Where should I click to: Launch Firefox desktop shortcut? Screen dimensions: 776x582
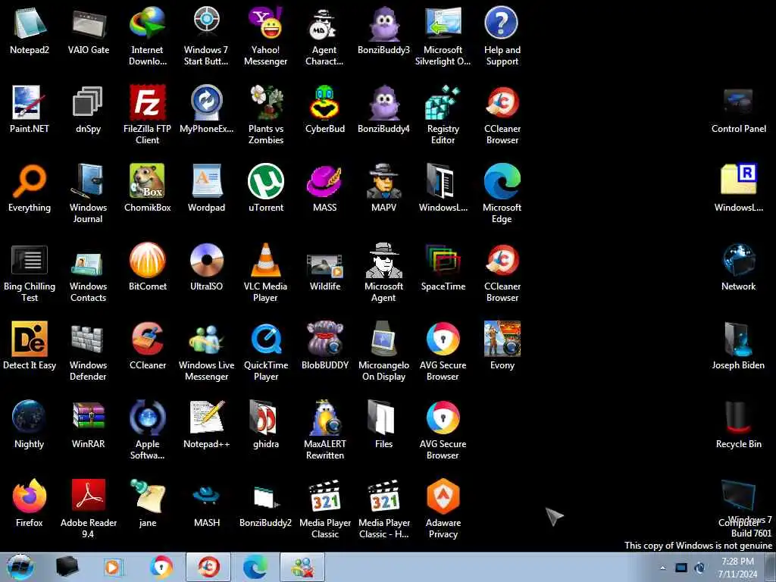click(x=30, y=503)
